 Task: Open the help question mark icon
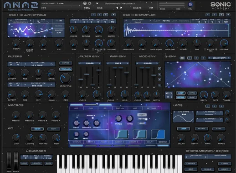[85, 3]
